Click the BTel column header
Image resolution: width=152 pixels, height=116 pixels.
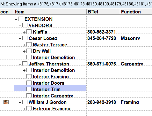tap(103, 12)
